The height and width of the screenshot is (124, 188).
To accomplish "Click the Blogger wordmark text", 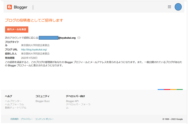I will (x=21, y=7).
